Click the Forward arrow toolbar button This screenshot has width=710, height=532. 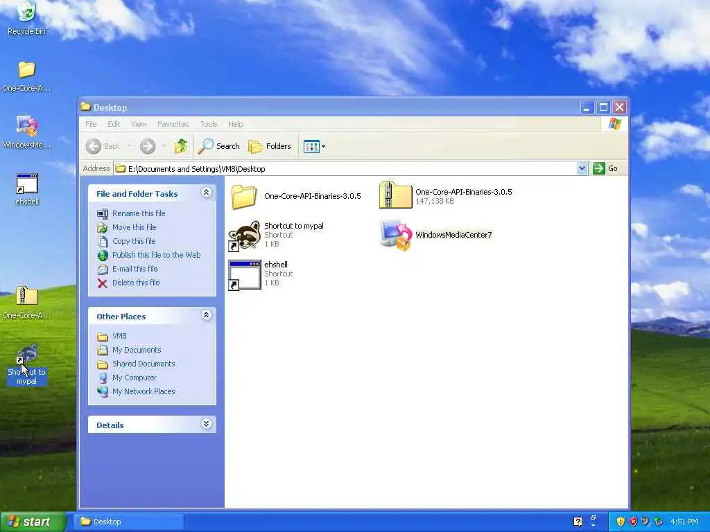click(x=148, y=146)
